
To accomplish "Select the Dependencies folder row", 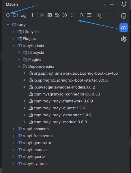I will click(60, 67).
